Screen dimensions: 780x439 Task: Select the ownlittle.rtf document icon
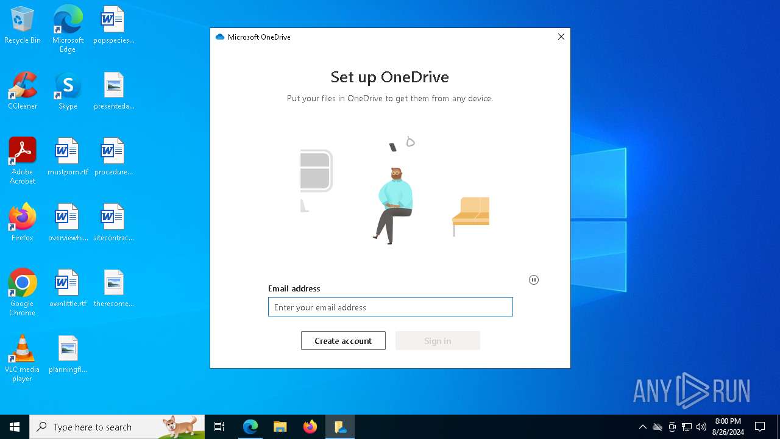pyautogui.click(x=68, y=289)
